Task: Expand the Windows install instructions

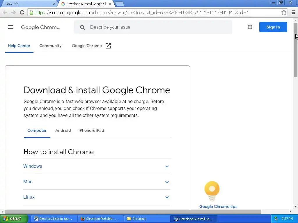Action: [97, 166]
